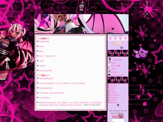
Task: Open the 'Sign my Guestbook!' speech bubble
Action: (117, 44)
